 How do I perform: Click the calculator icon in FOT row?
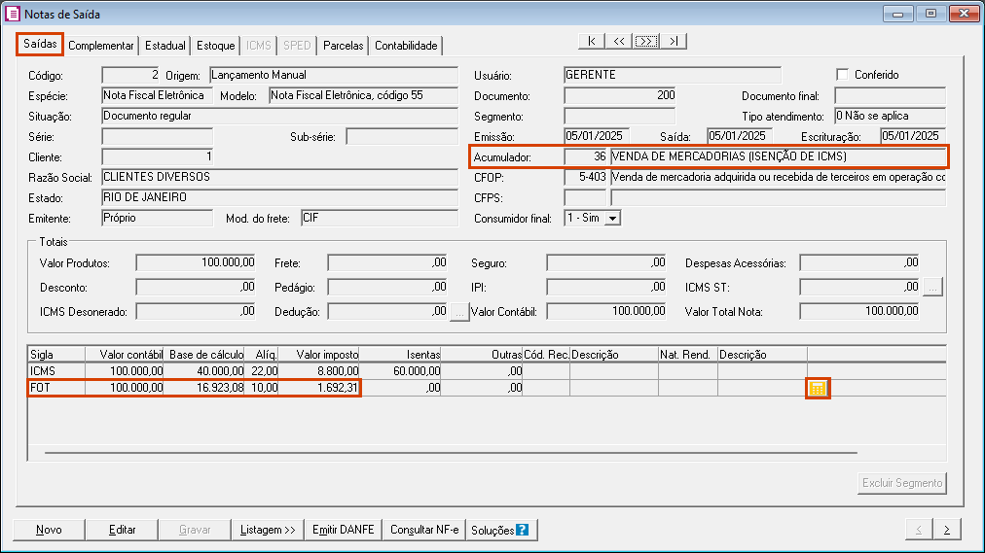[x=818, y=389]
